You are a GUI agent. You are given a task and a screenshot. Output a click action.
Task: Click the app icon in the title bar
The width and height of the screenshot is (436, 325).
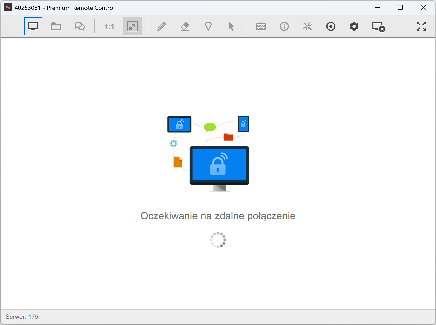click(x=8, y=8)
